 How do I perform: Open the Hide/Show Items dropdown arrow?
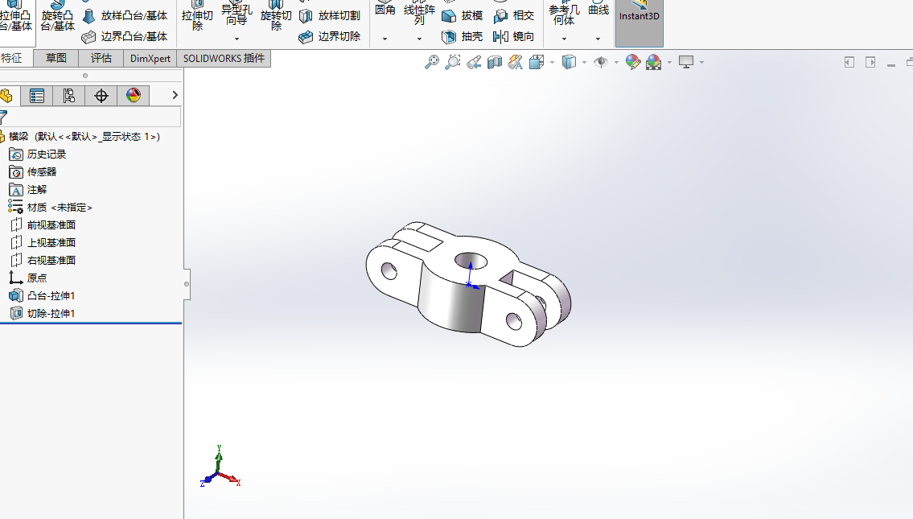coord(616,62)
